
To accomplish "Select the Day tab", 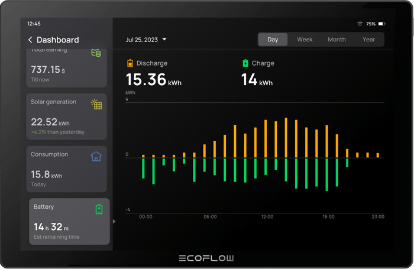I will [x=273, y=40].
